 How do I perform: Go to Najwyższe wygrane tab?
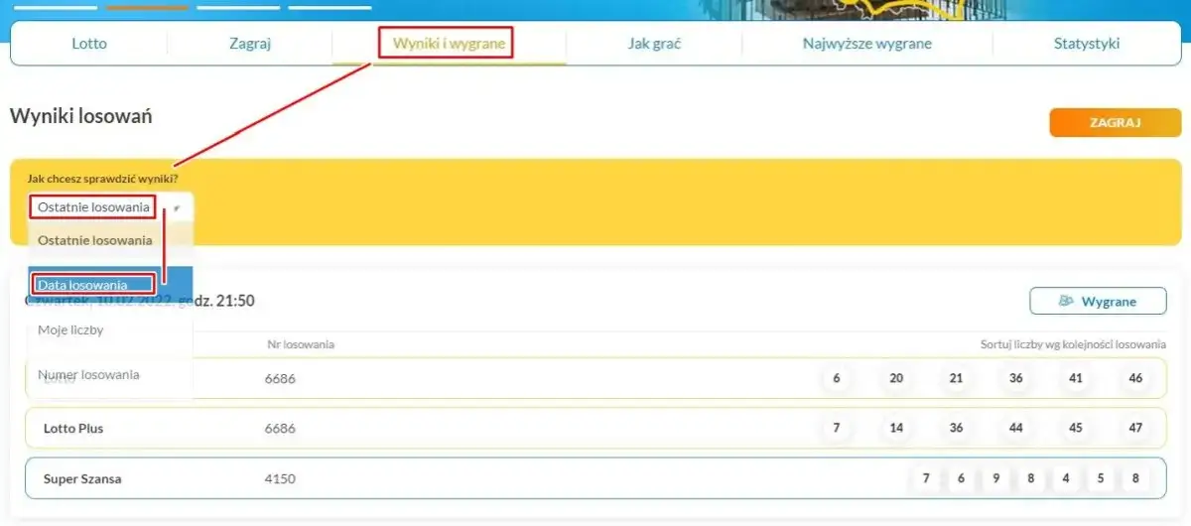click(x=866, y=44)
